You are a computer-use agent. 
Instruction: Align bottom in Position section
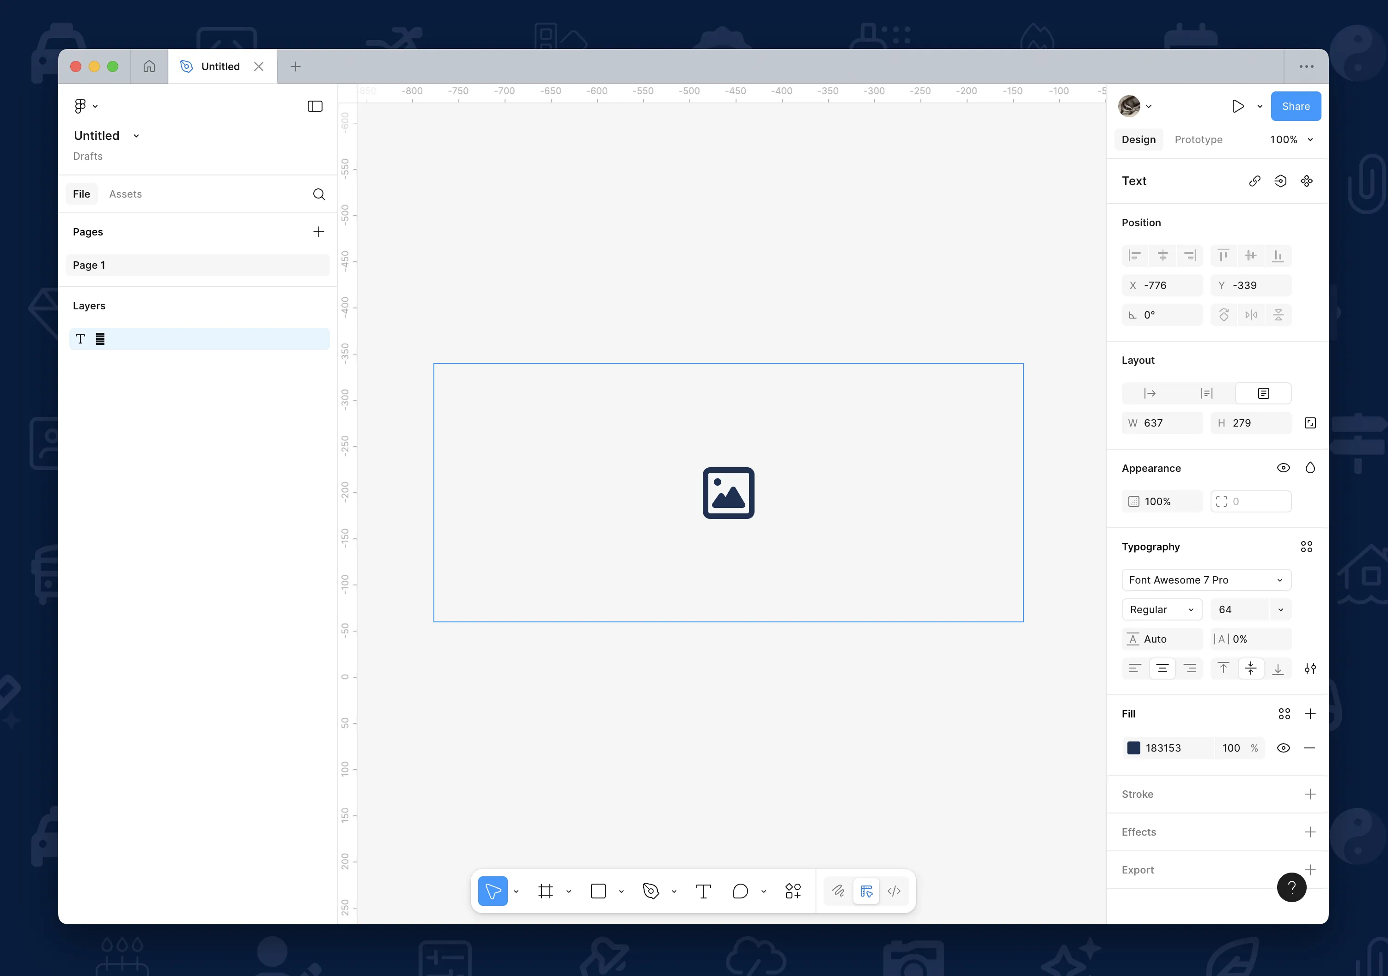point(1278,255)
